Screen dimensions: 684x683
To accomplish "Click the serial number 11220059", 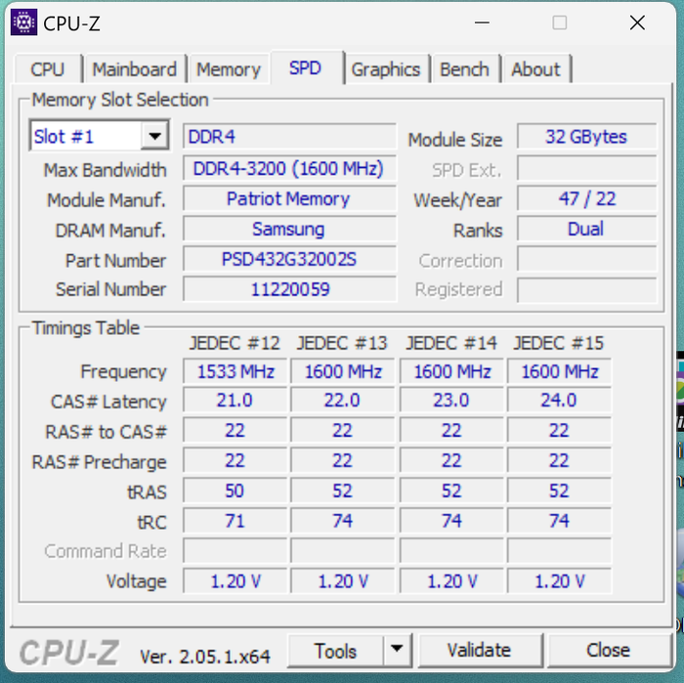I will pyautogui.click(x=289, y=289).
